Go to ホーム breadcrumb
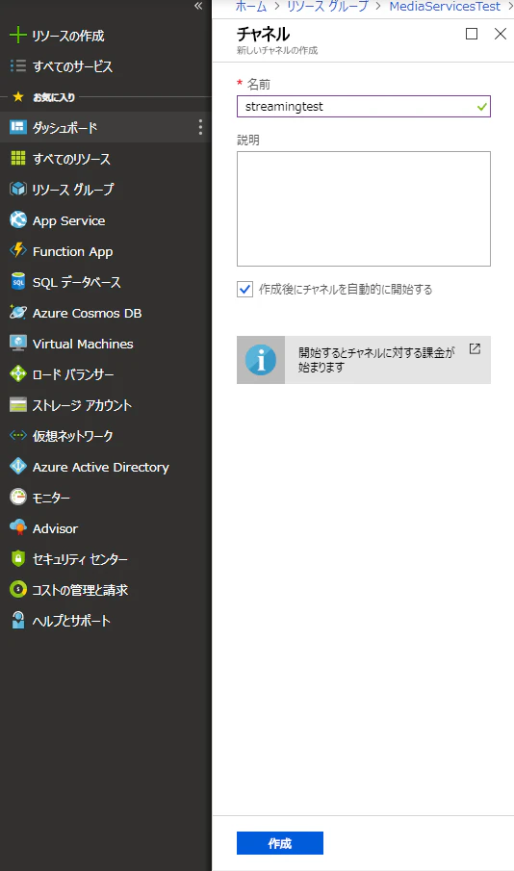 [250, 6]
